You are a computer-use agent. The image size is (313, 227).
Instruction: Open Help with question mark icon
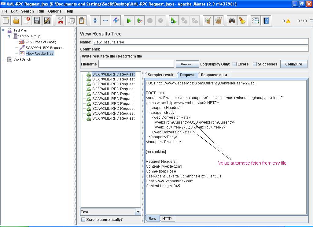point(266,20)
